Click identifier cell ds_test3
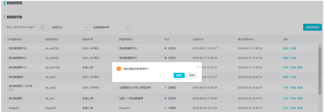Viewport: 324px width, 112px height. point(50,77)
